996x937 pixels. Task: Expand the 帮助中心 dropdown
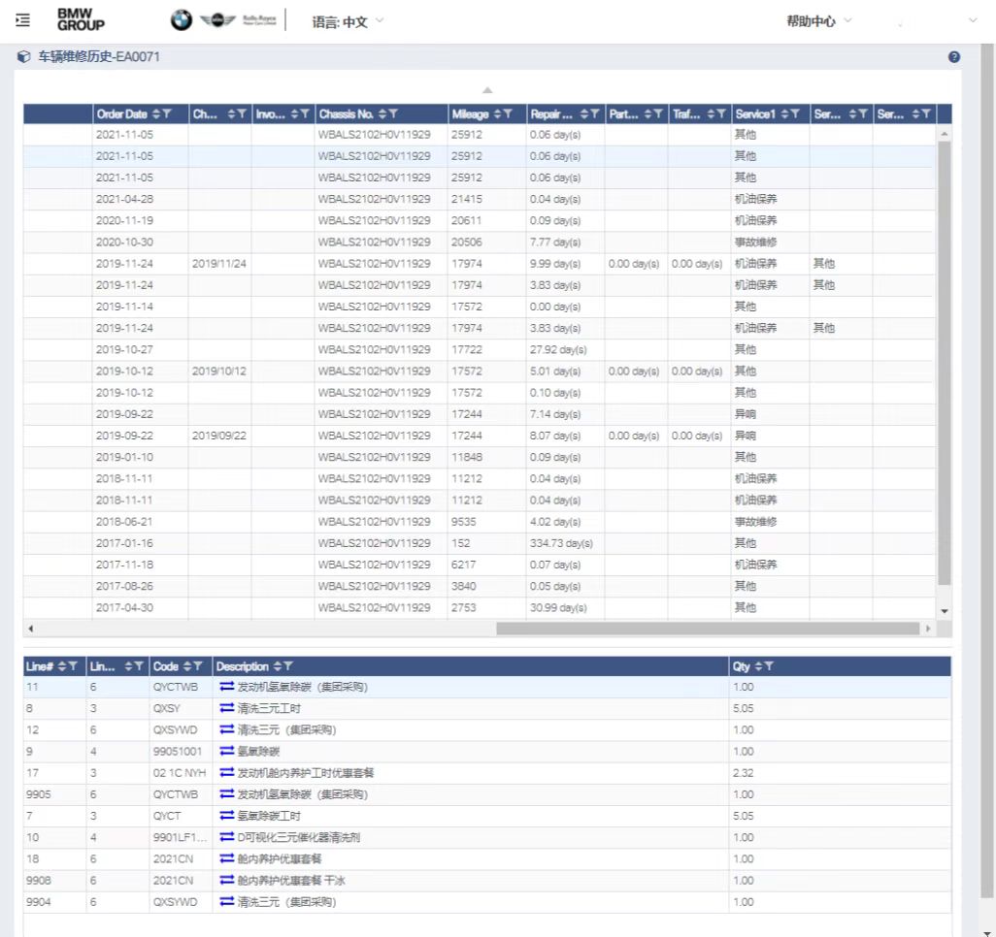[818, 21]
